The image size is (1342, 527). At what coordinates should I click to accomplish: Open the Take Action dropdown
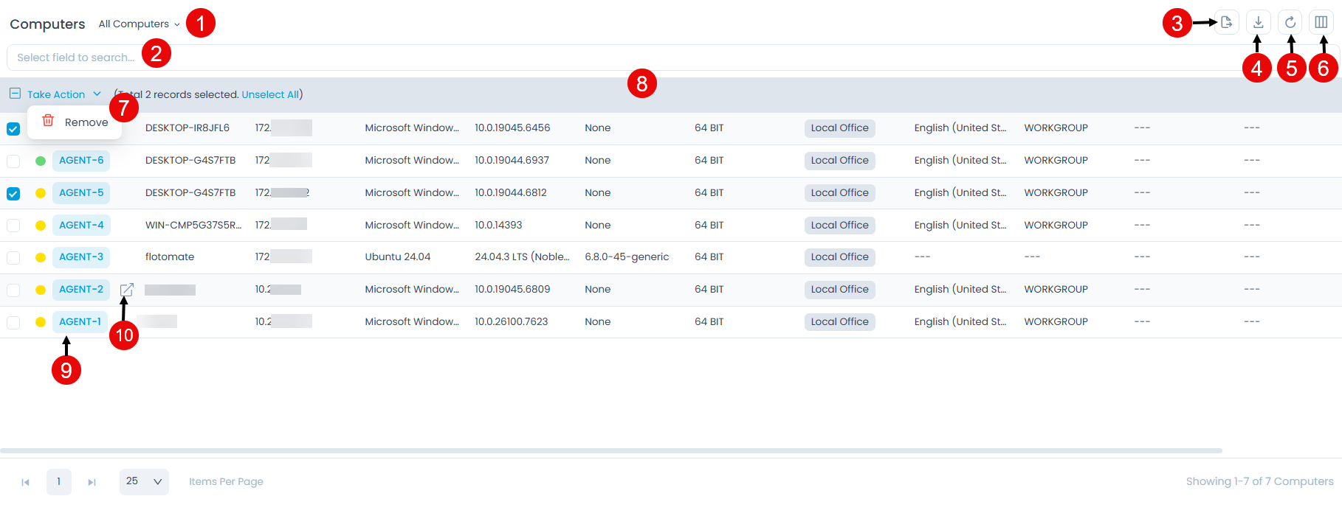[x=63, y=94]
